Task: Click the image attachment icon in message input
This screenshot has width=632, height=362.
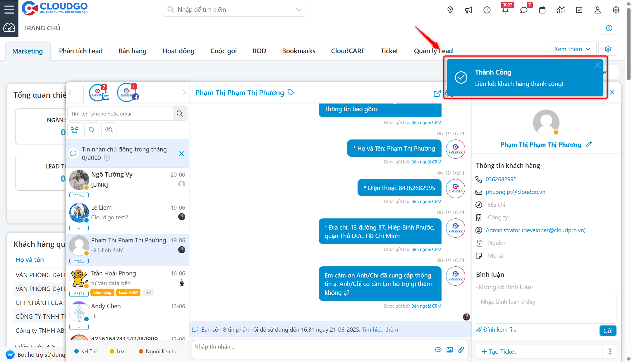Action: coord(449,349)
